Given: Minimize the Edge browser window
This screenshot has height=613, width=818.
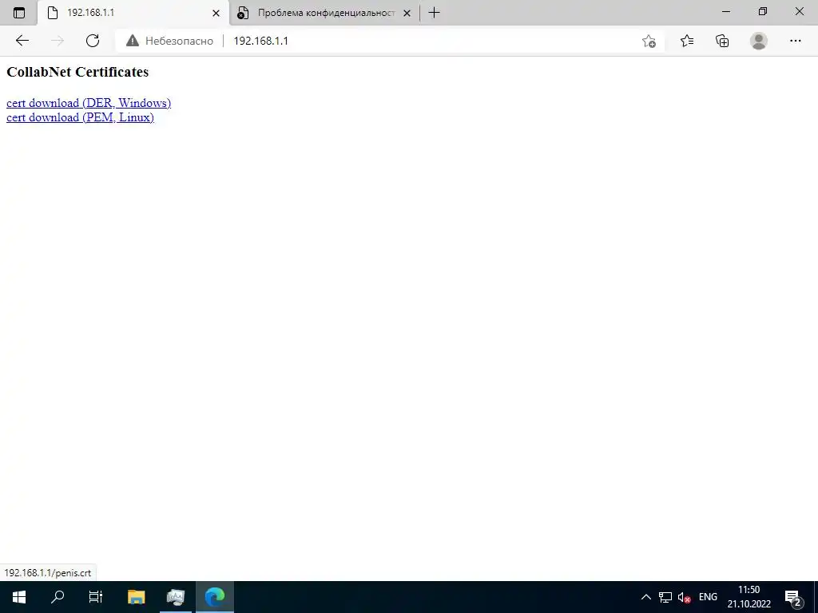Looking at the screenshot, I should [725, 11].
